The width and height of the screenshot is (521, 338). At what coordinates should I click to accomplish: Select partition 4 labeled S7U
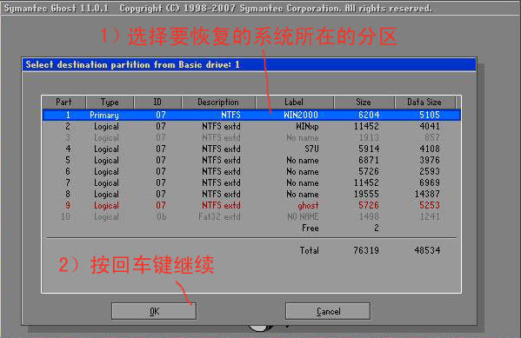(x=251, y=149)
